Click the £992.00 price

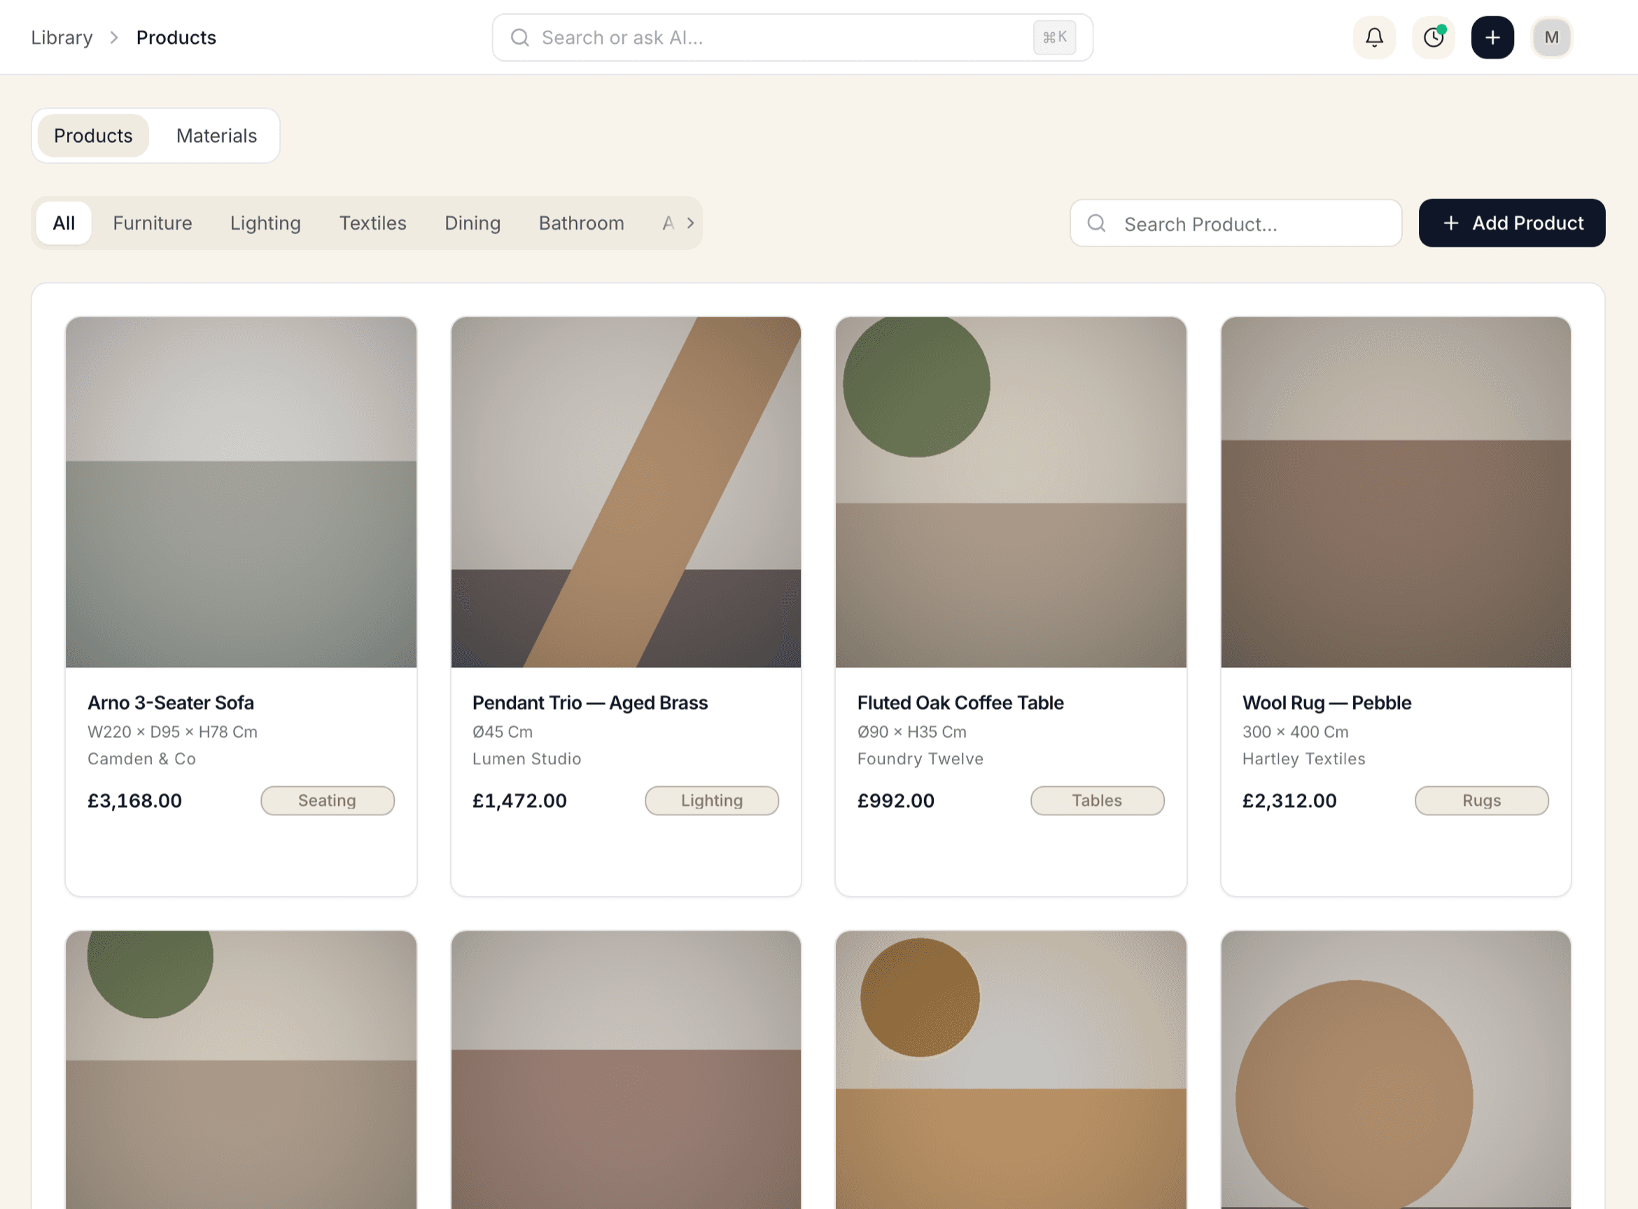[x=896, y=801]
